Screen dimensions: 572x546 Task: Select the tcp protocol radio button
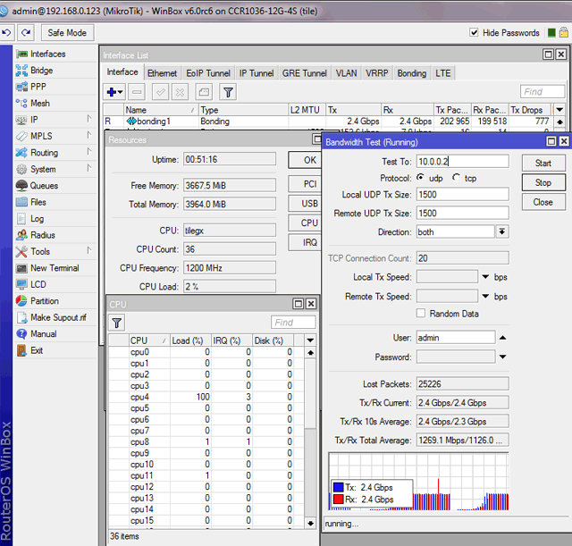coord(457,178)
